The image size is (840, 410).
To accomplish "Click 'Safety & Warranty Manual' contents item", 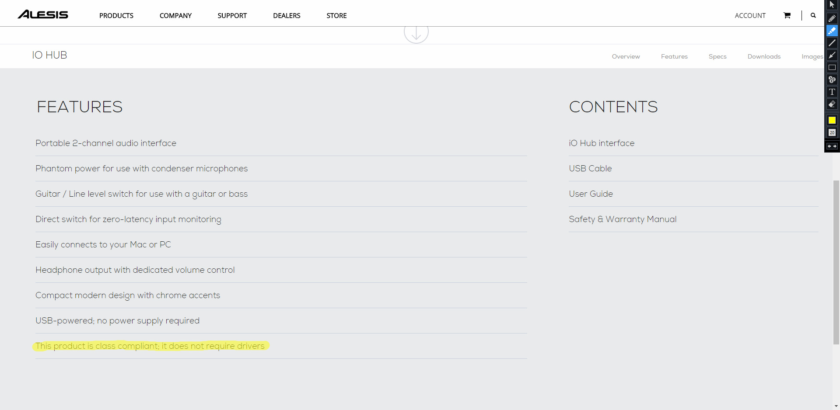I will pyautogui.click(x=623, y=219).
